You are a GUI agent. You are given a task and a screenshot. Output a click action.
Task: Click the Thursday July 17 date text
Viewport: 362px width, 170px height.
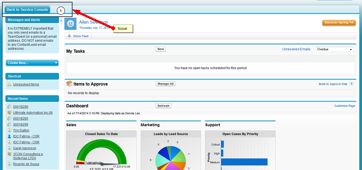(x=94, y=28)
